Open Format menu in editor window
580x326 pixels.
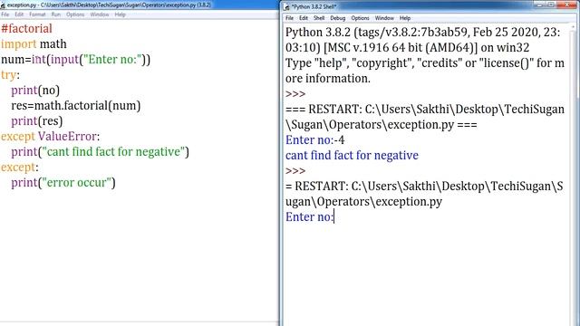[x=37, y=14]
